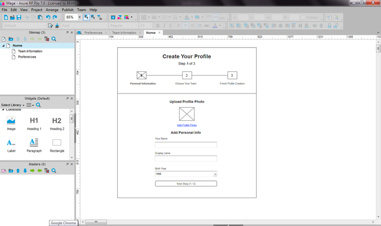The image size is (381, 226).
Task: Search pages in the Sitemap panel
Action: pyautogui.click(x=54, y=39)
